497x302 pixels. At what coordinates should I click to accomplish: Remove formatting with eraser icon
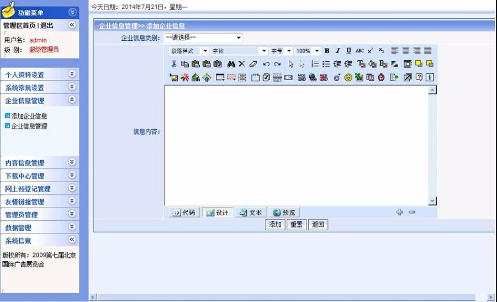(253, 64)
